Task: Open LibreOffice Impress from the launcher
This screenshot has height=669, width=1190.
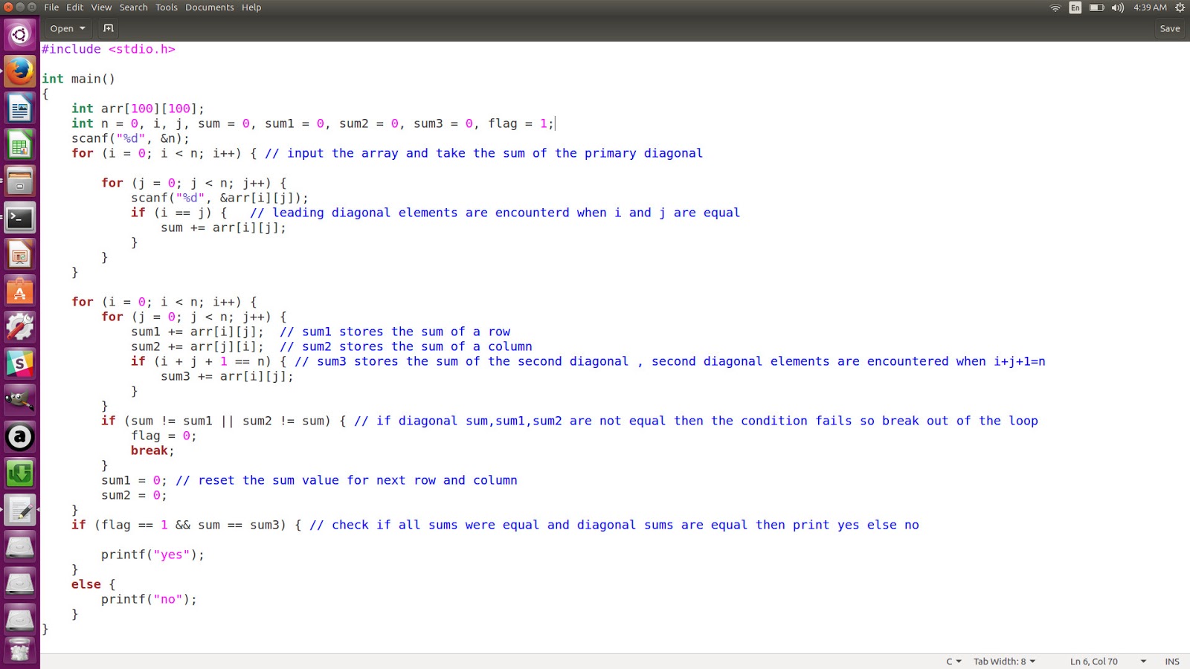Action: click(x=20, y=254)
